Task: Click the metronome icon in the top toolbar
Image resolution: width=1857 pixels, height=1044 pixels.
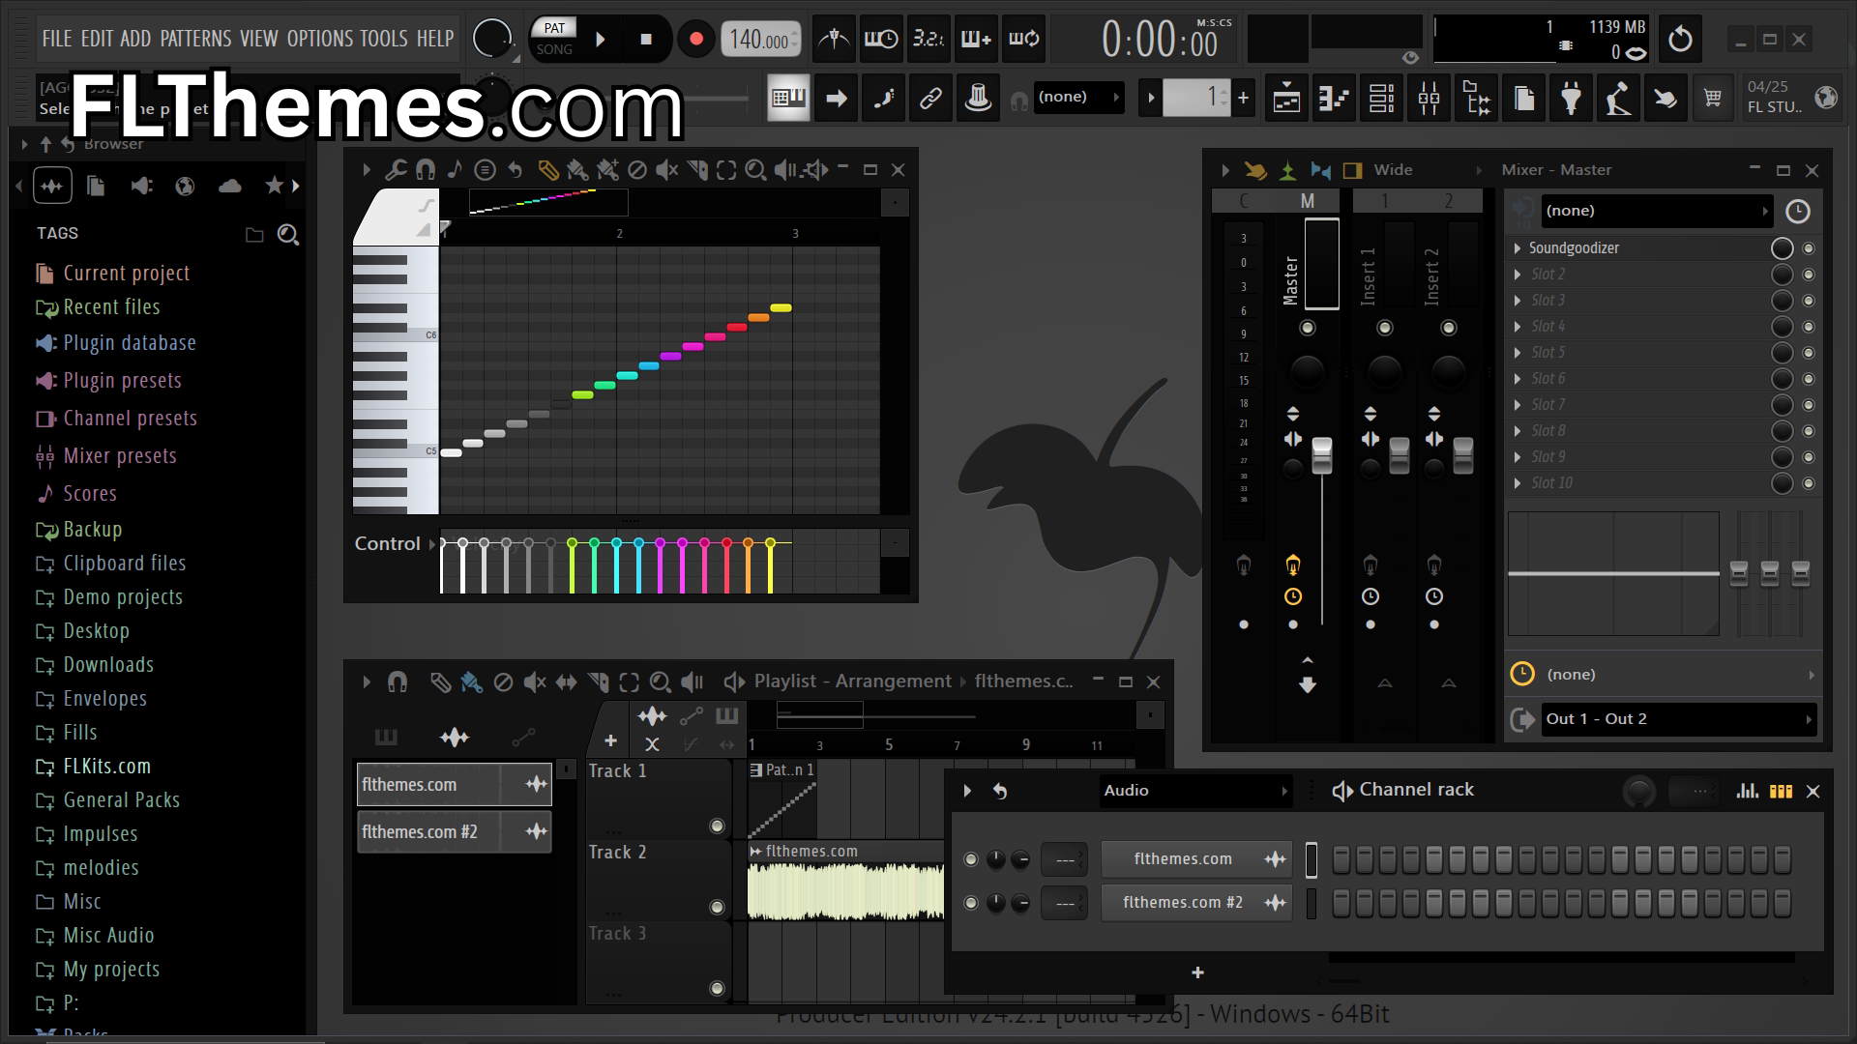Action: 833,40
